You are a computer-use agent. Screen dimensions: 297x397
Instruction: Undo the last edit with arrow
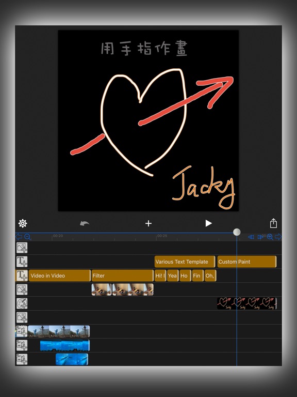click(x=85, y=223)
